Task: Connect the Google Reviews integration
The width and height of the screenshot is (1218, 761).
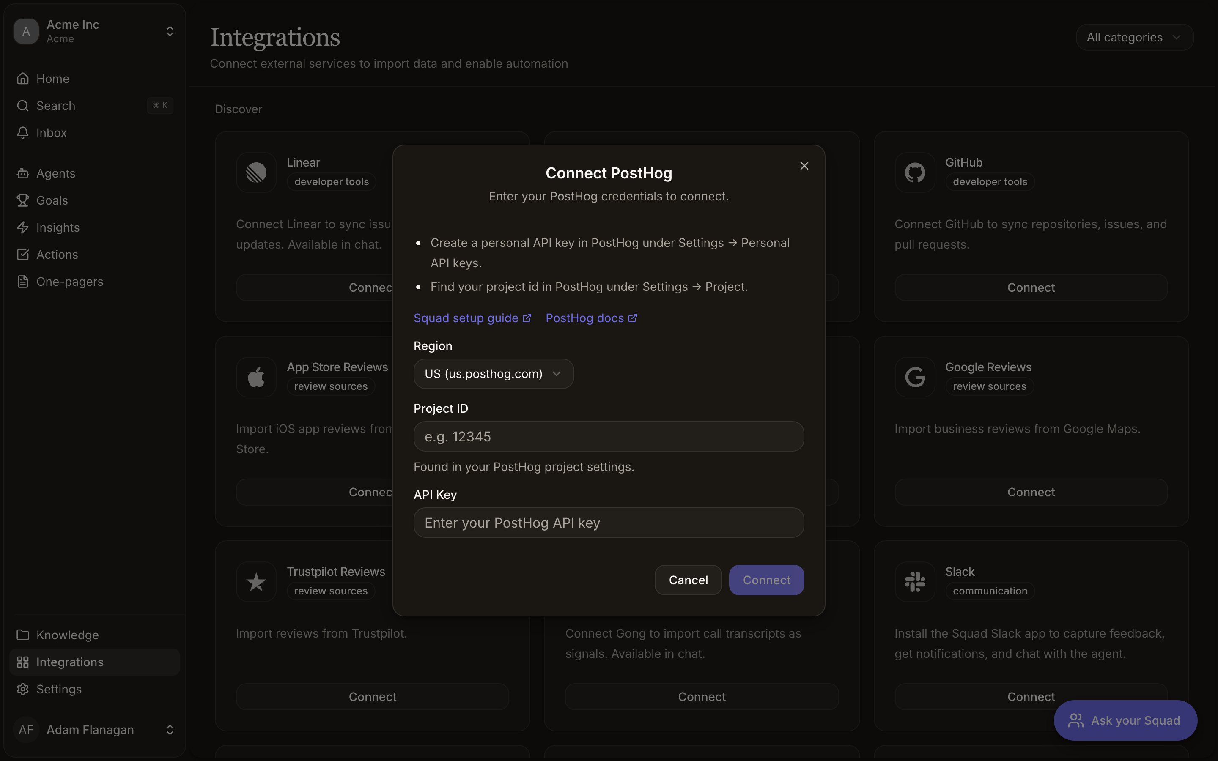Action: [x=1031, y=492]
